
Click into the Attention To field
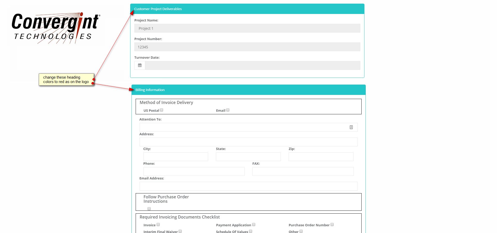pyautogui.click(x=248, y=127)
